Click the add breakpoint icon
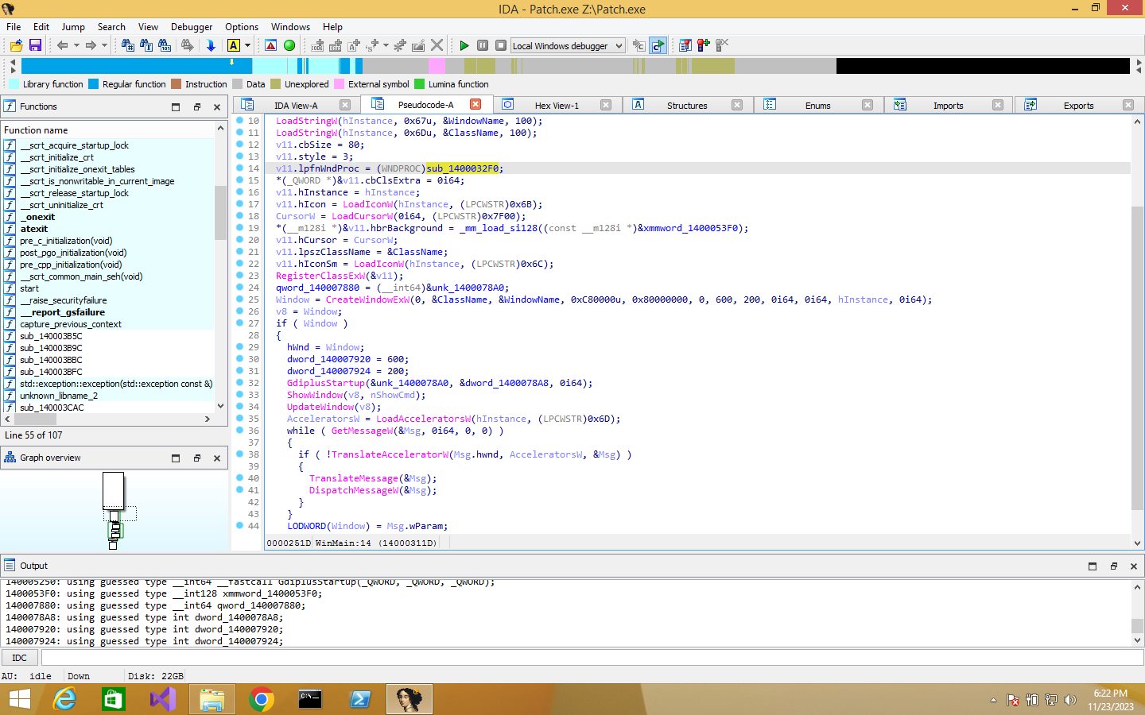 (x=704, y=45)
